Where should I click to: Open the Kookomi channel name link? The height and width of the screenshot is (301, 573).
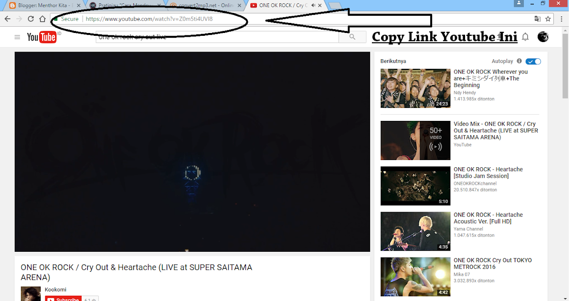[55, 290]
